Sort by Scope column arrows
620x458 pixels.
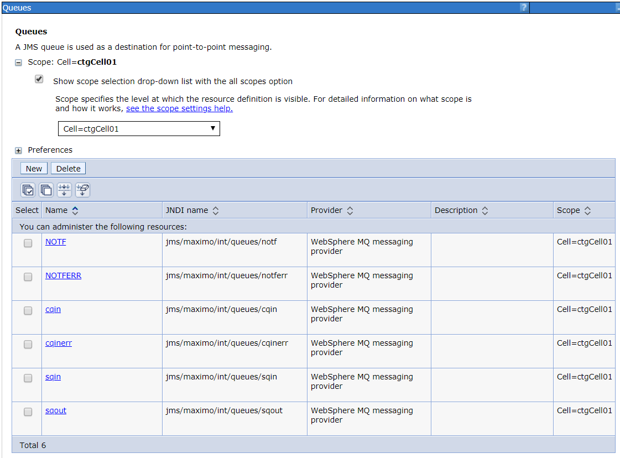[587, 210]
